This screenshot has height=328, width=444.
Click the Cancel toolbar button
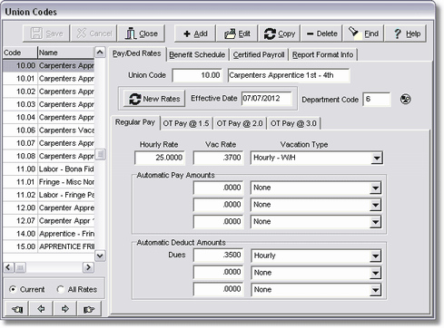point(94,34)
